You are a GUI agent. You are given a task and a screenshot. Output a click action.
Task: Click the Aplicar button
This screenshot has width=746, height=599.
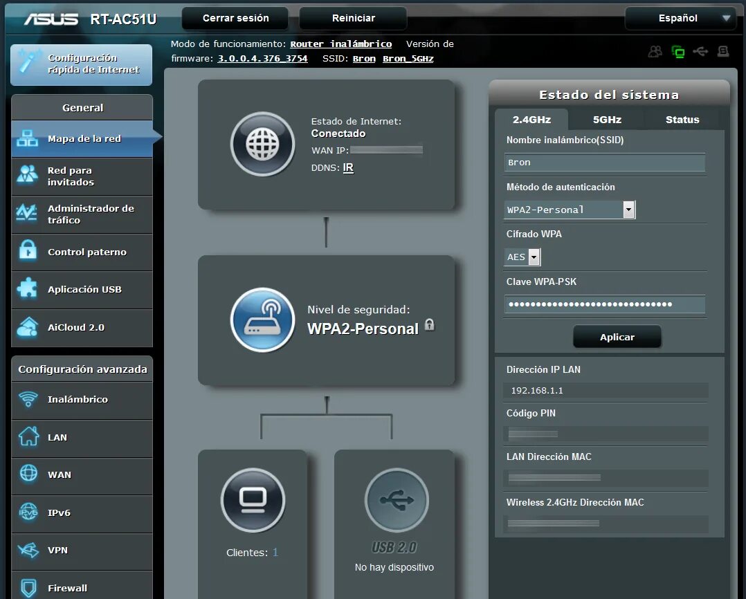point(617,337)
